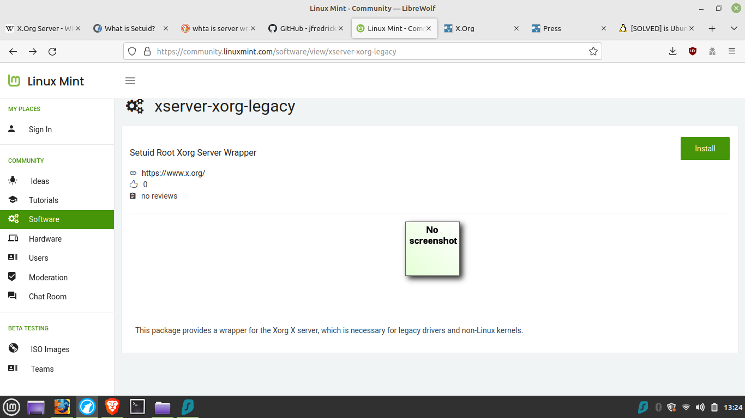Open the uBlock Origin extension
Viewport: 745px width, 418px height.
pos(693,51)
